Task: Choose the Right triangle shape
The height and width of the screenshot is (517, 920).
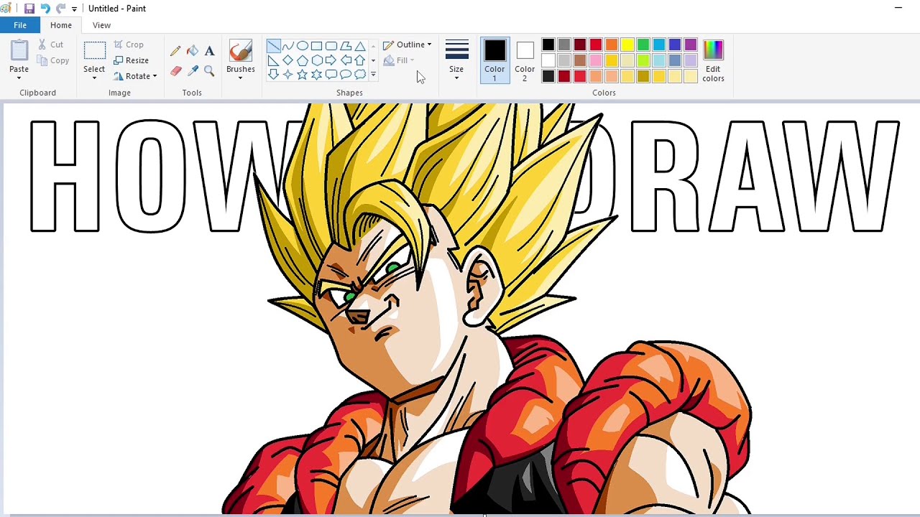Action: point(273,60)
